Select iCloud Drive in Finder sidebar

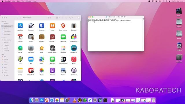tap(7, 40)
